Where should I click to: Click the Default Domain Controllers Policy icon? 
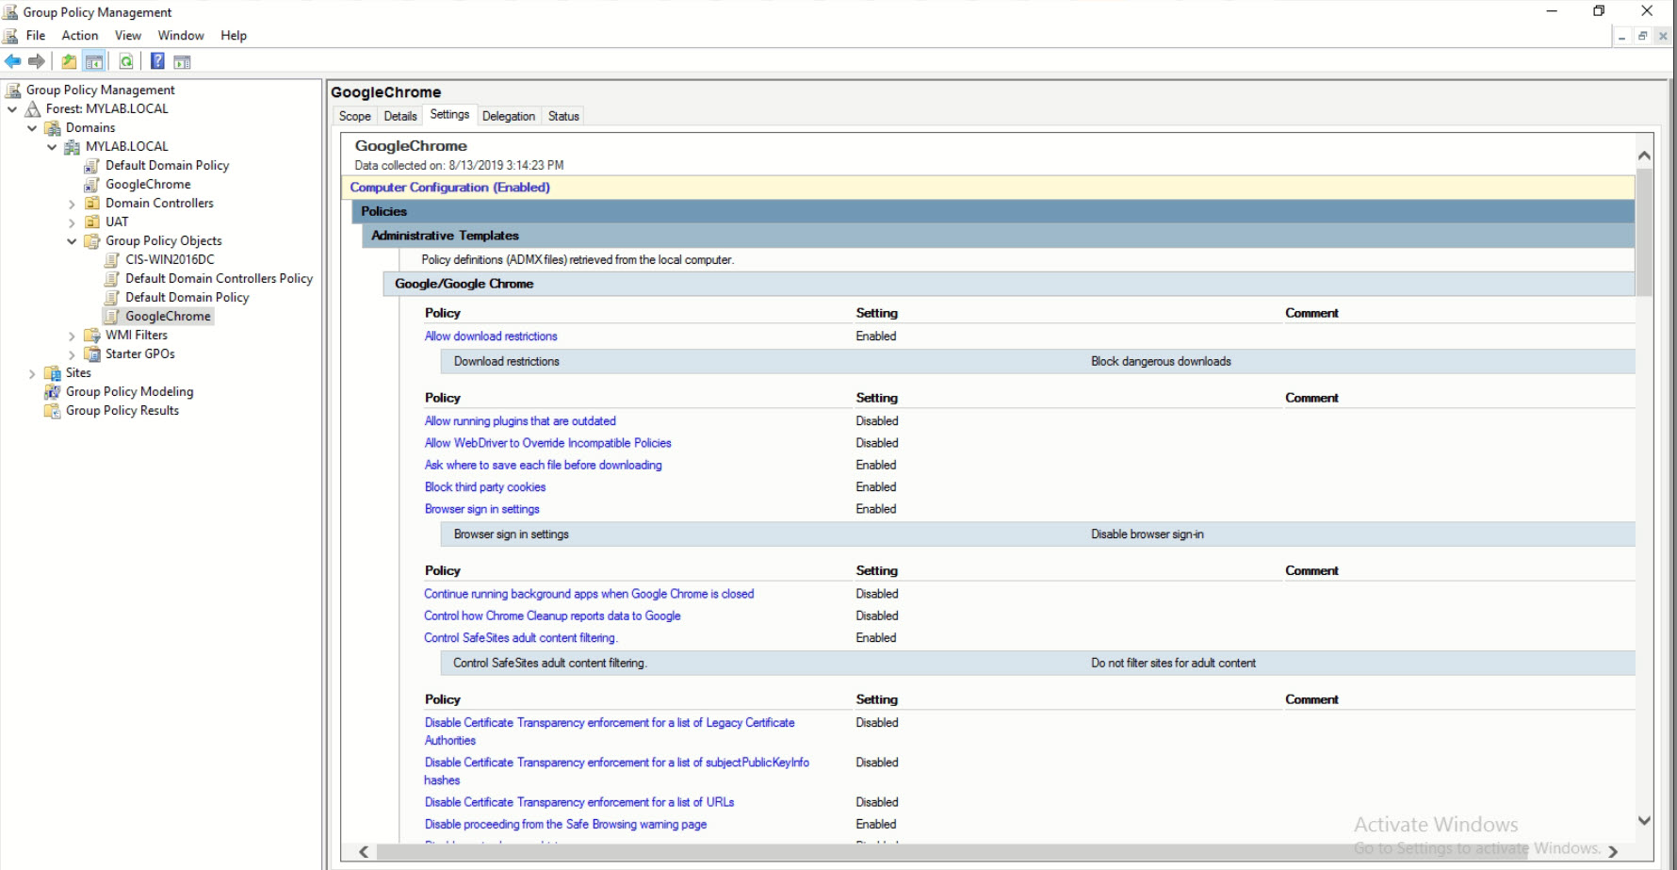[112, 278]
